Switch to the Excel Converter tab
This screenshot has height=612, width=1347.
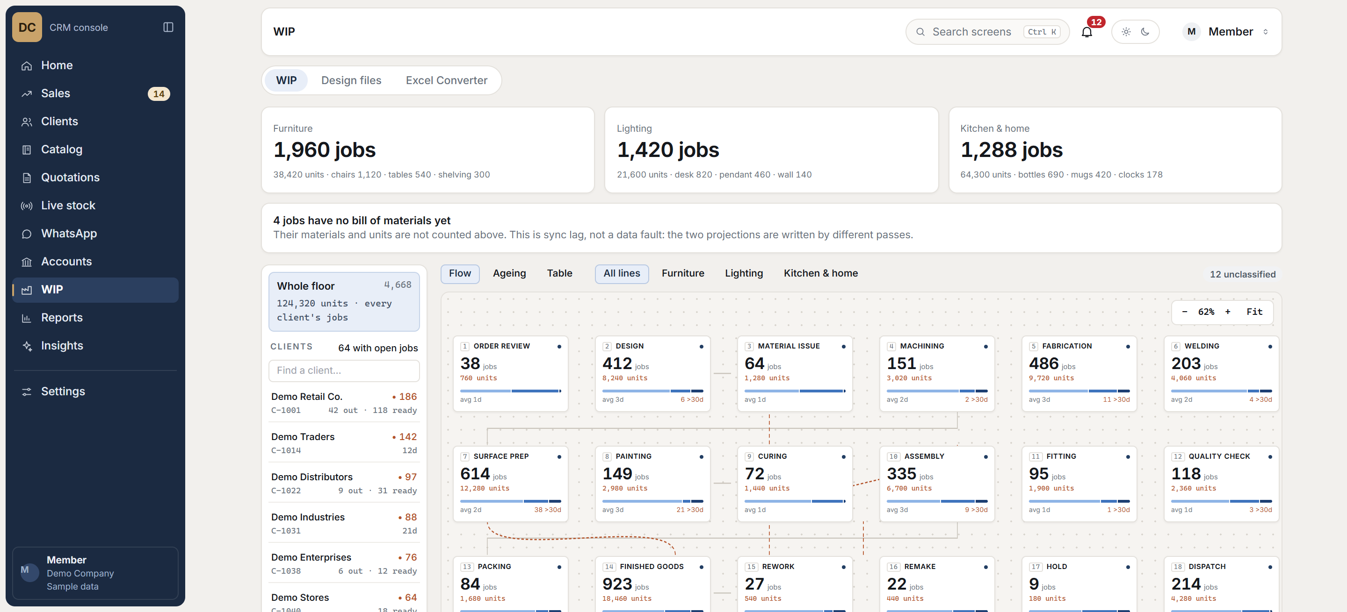[446, 80]
